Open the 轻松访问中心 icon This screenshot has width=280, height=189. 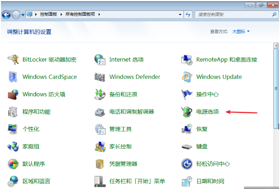pyautogui.click(x=187, y=164)
